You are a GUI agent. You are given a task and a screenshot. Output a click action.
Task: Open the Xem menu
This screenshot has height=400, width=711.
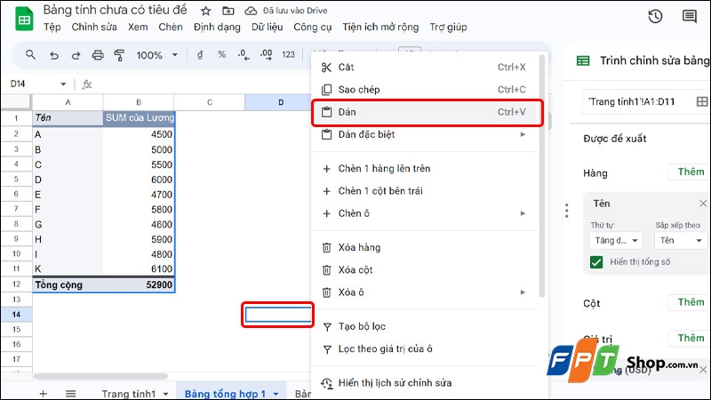click(138, 28)
